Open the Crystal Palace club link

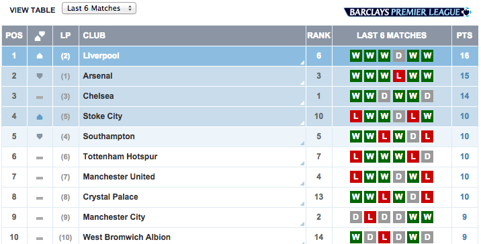click(x=110, y=197)
